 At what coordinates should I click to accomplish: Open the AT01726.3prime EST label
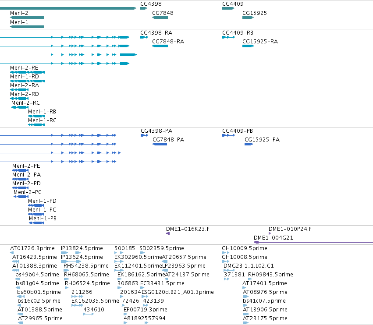click(x=32, y=248)
